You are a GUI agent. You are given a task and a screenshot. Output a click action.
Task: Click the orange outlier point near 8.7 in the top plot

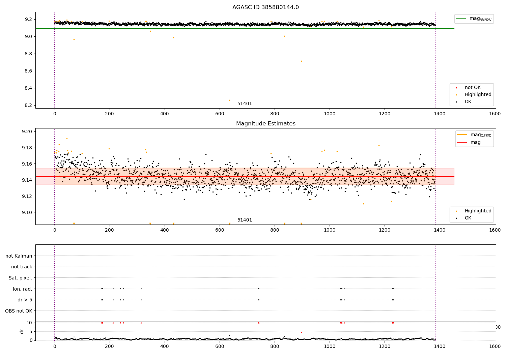coord(301,61)
